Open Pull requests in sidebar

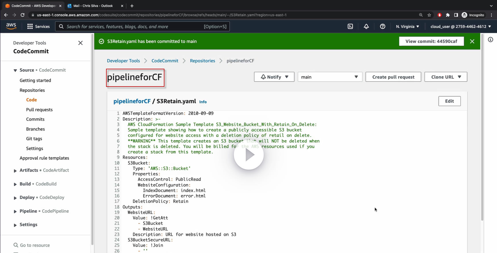tap(39, 110)
